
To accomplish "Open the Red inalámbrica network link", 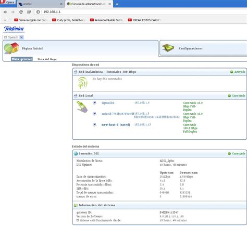I will pos(107,72).
